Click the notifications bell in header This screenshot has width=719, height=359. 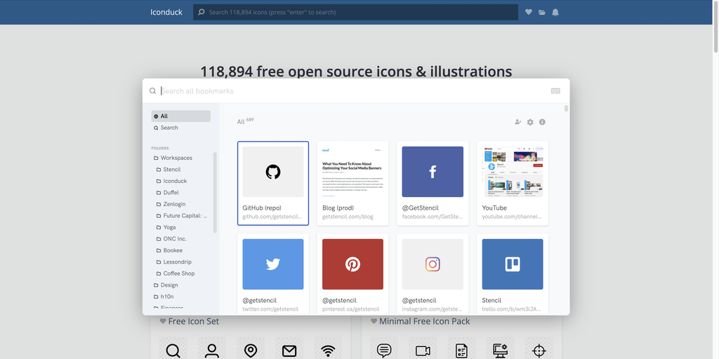[555, 12]
